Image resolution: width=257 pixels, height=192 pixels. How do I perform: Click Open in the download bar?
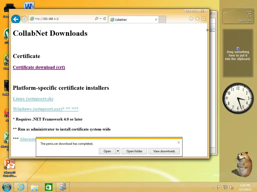tap(107, 151)
